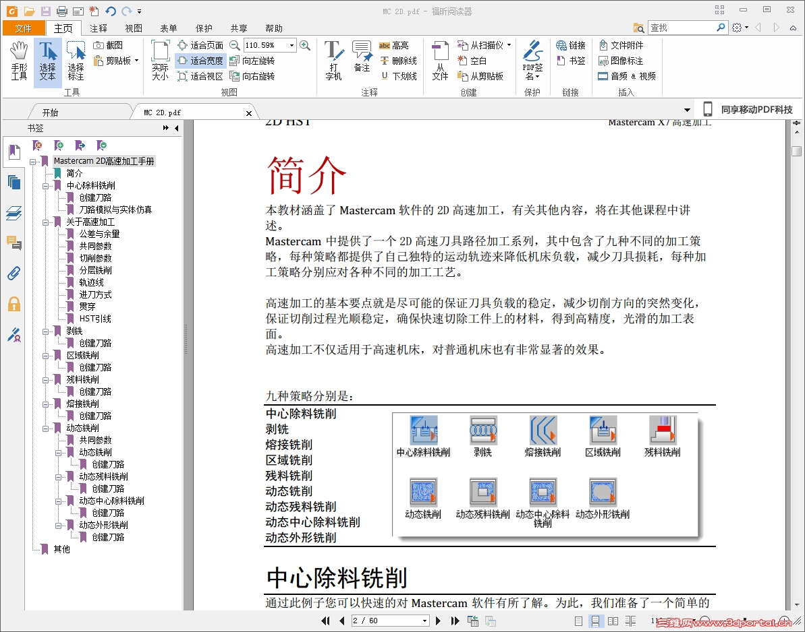Image resolution: width=805 pixels, height=632 pixels.
Task: Set view to Actual Size (实际大小)
Action: 160,61
